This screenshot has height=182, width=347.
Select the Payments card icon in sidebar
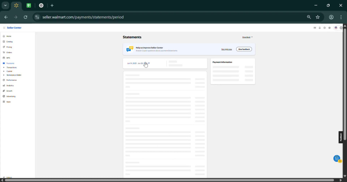[4, 63]
